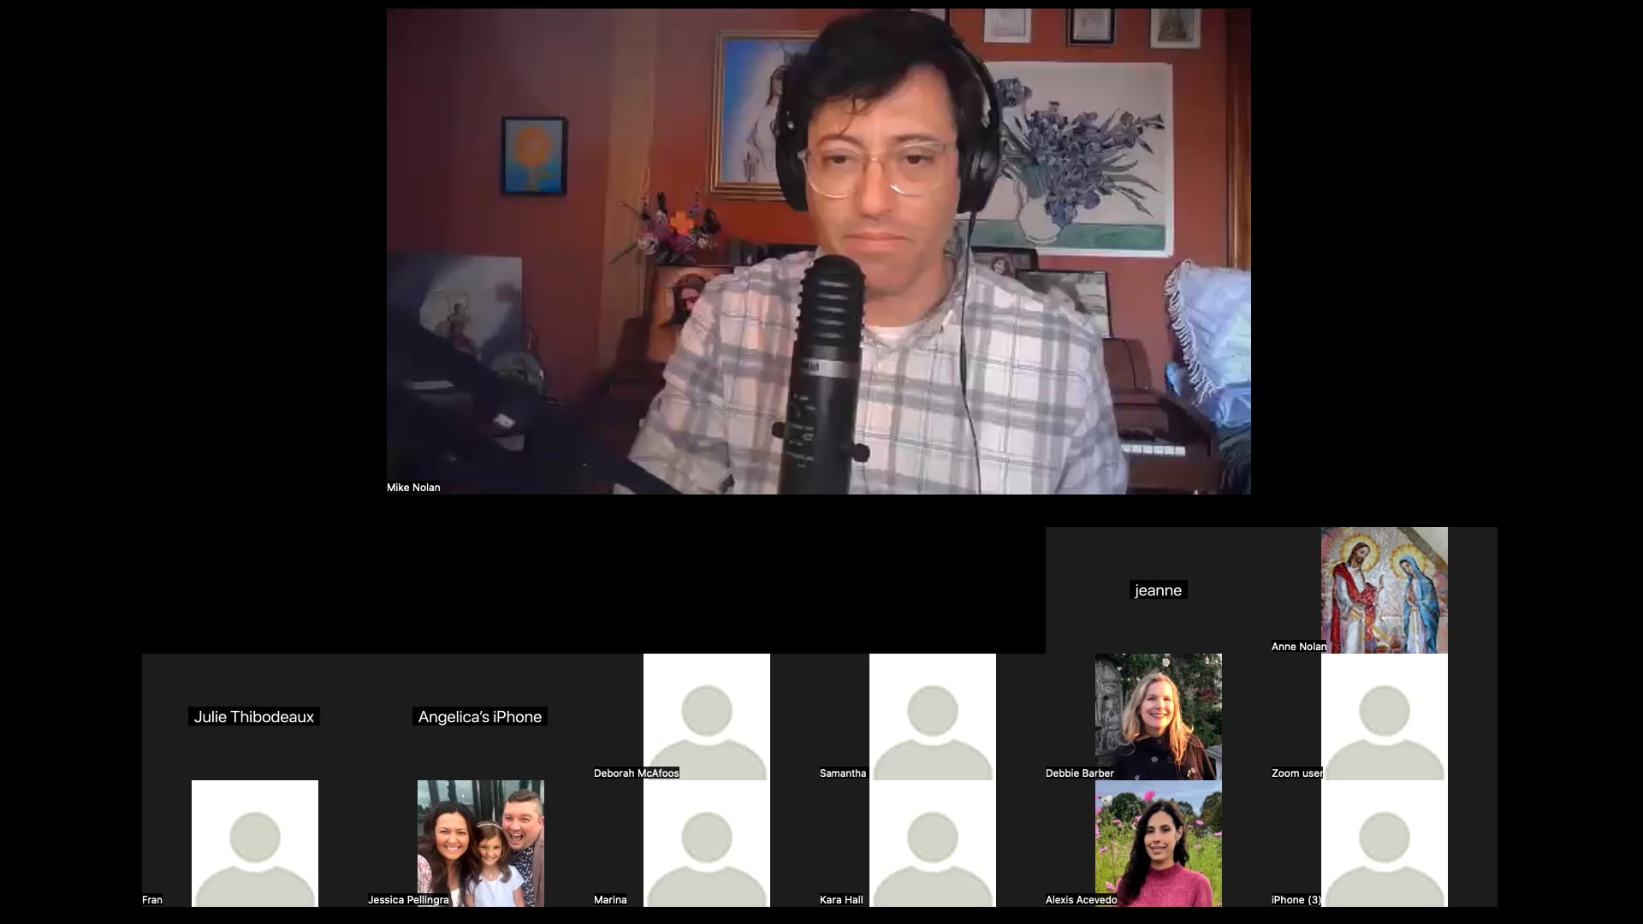Open Debbie Barber's profile photo tile
Image resolution: width=1643 pixels, height=924 pixels.
pyautogui.click(x=1158, y=717)
